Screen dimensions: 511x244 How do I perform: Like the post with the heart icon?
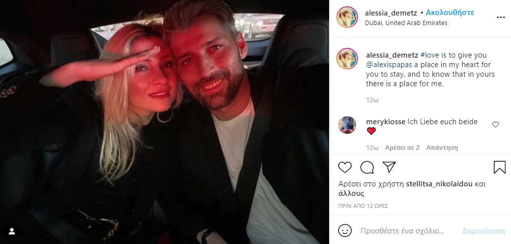click(x=345, y=167)
